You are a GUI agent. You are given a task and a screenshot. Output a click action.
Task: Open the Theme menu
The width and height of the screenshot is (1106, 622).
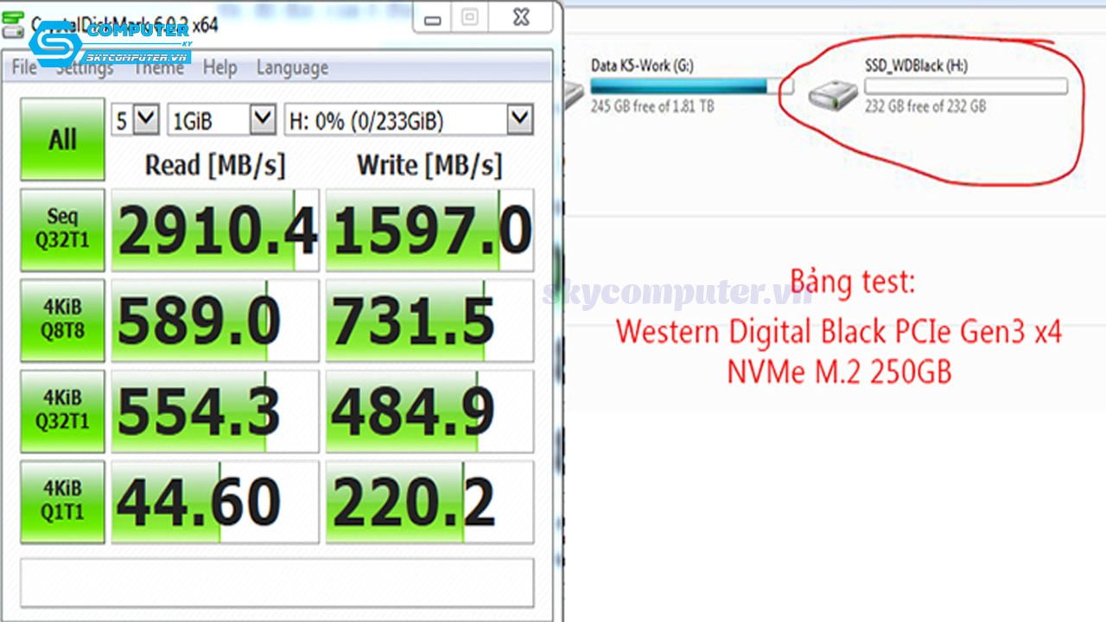pyautogui.click(x=159, y=67)
